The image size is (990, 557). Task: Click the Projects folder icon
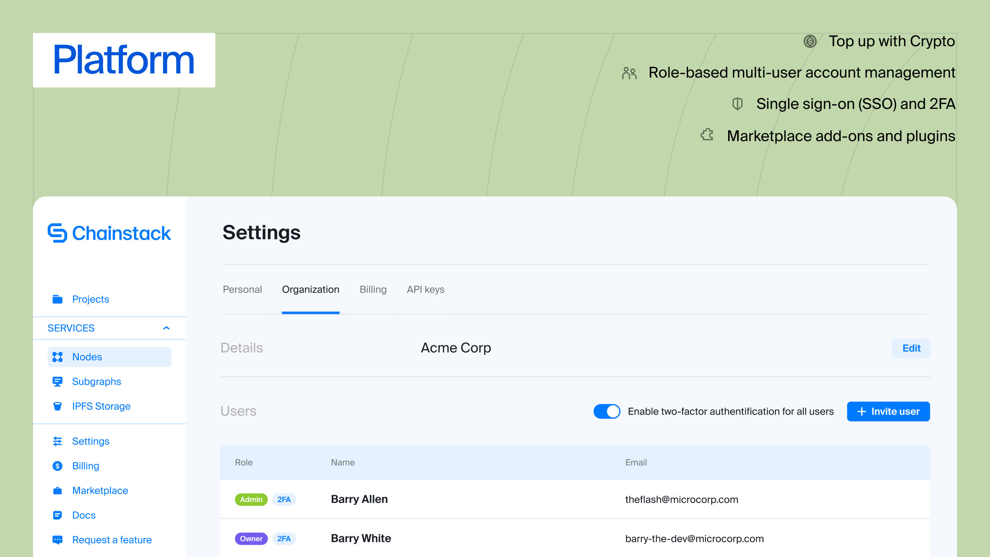click(57, 299)
